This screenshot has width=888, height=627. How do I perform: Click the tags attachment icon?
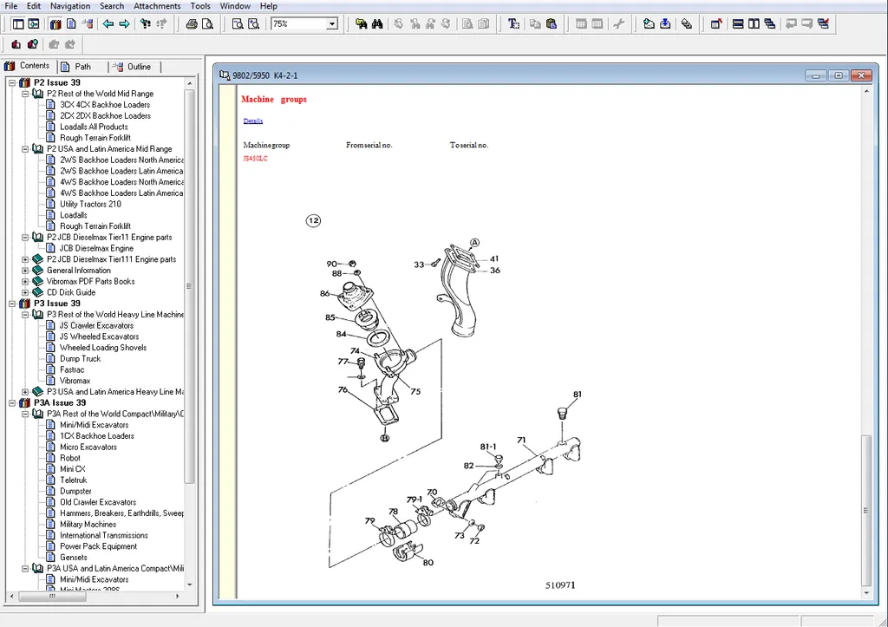click(x=687, y=23)
